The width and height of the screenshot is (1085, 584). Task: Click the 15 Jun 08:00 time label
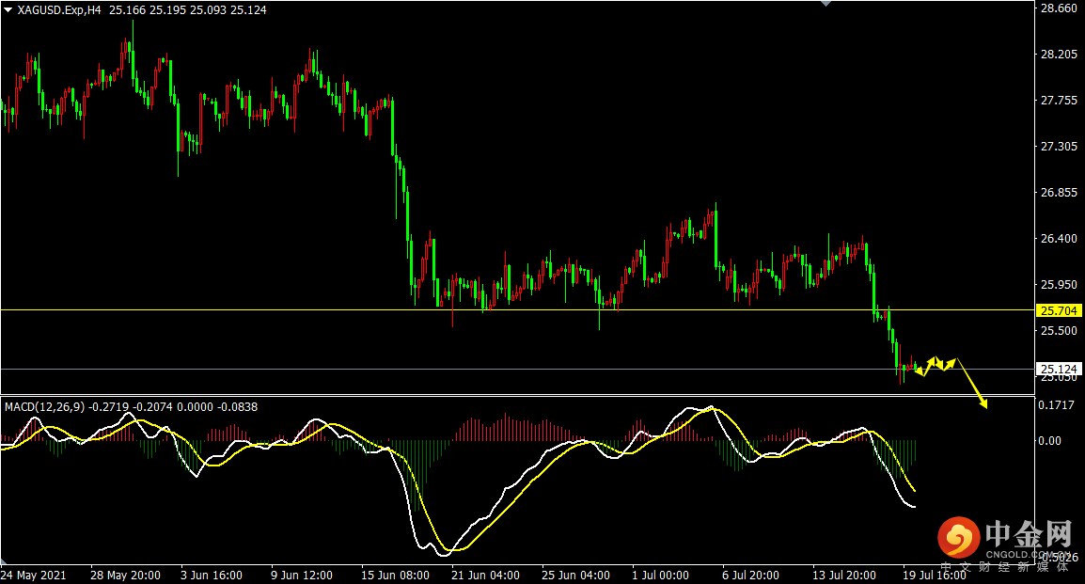[395, 575]
